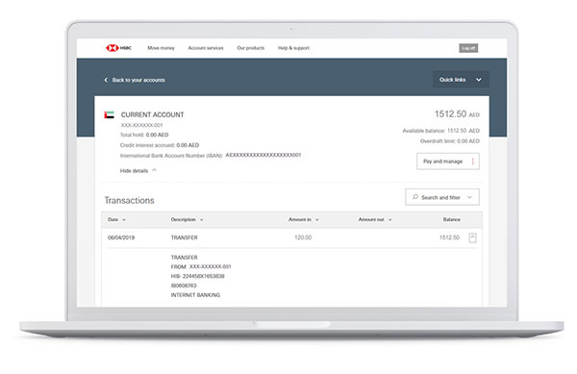This screenshot has width=577, height=374.
Task: Click the INTERNET BANKING detail line
Action: coord(195,295)
